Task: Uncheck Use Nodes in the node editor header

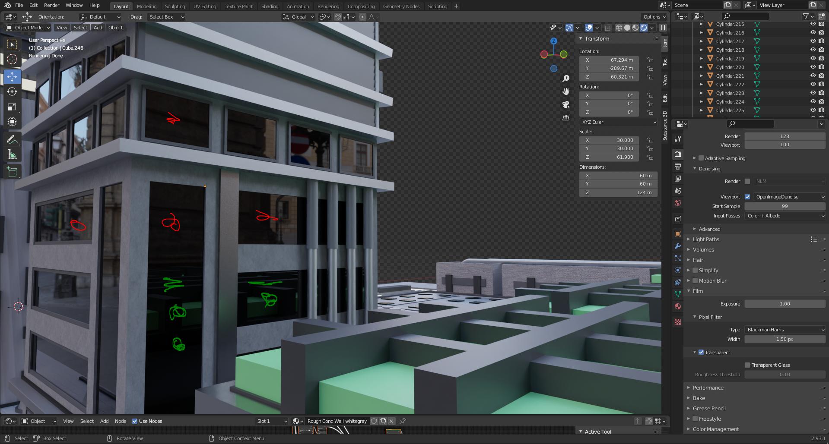Action: pos(134,421)
